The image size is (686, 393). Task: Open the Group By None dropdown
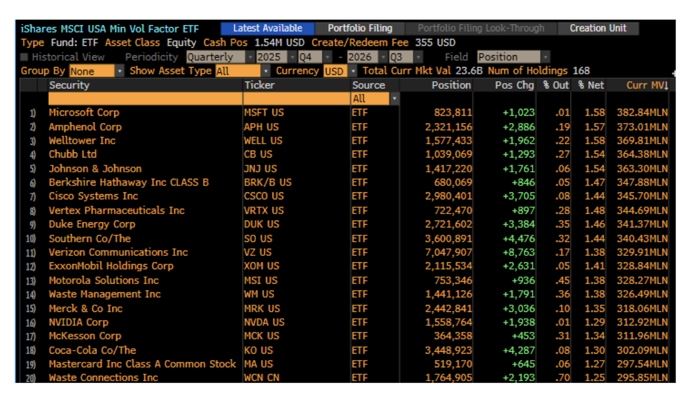click(96, 71)
